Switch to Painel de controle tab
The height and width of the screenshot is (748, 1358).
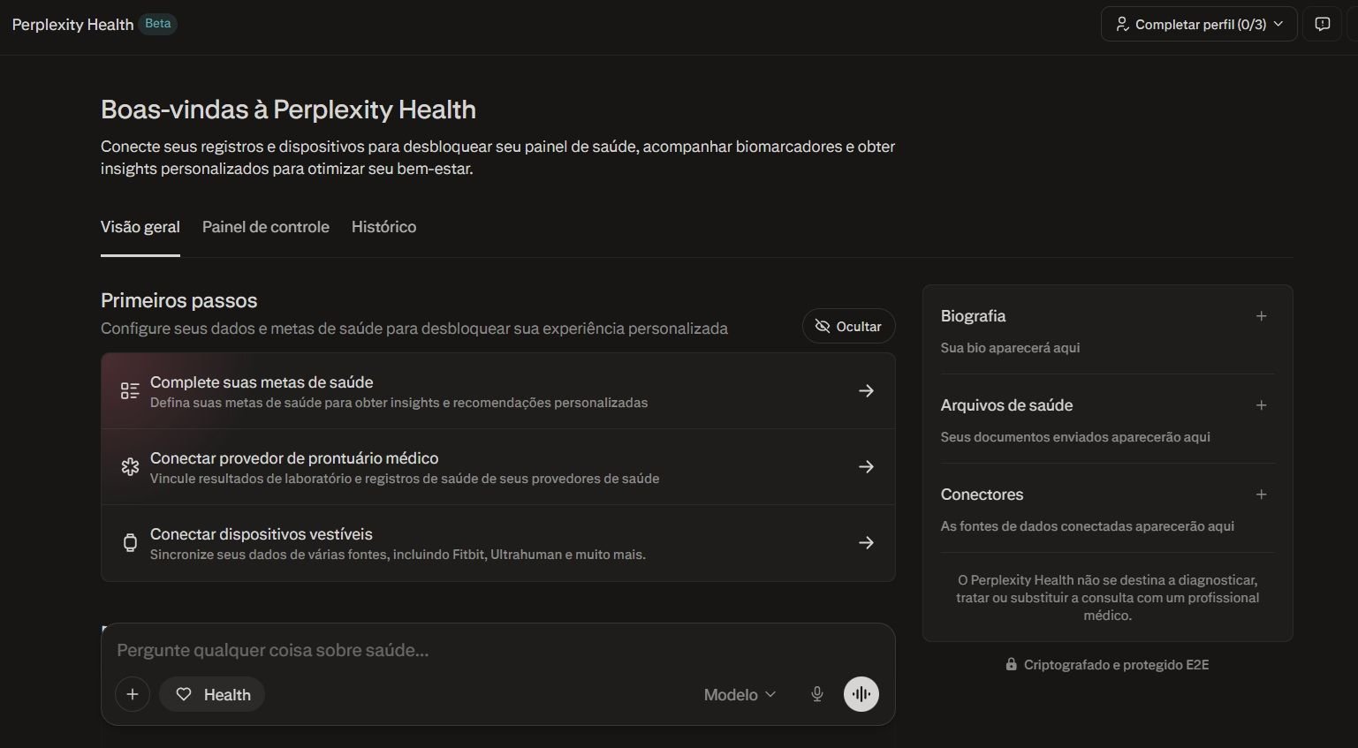pyautogui.click(x=265, y=227)
